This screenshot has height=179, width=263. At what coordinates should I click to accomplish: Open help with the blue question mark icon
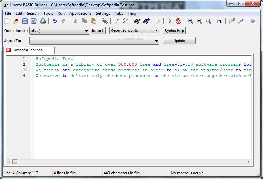(x=252, y=21)
